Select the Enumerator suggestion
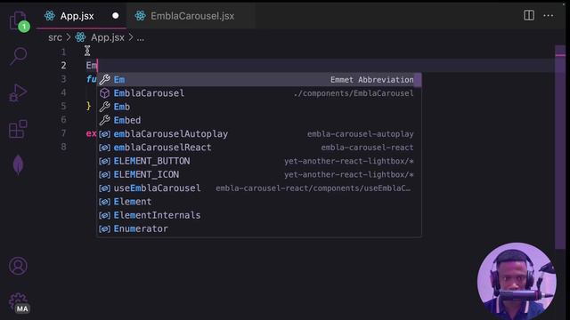 [259, 228]
